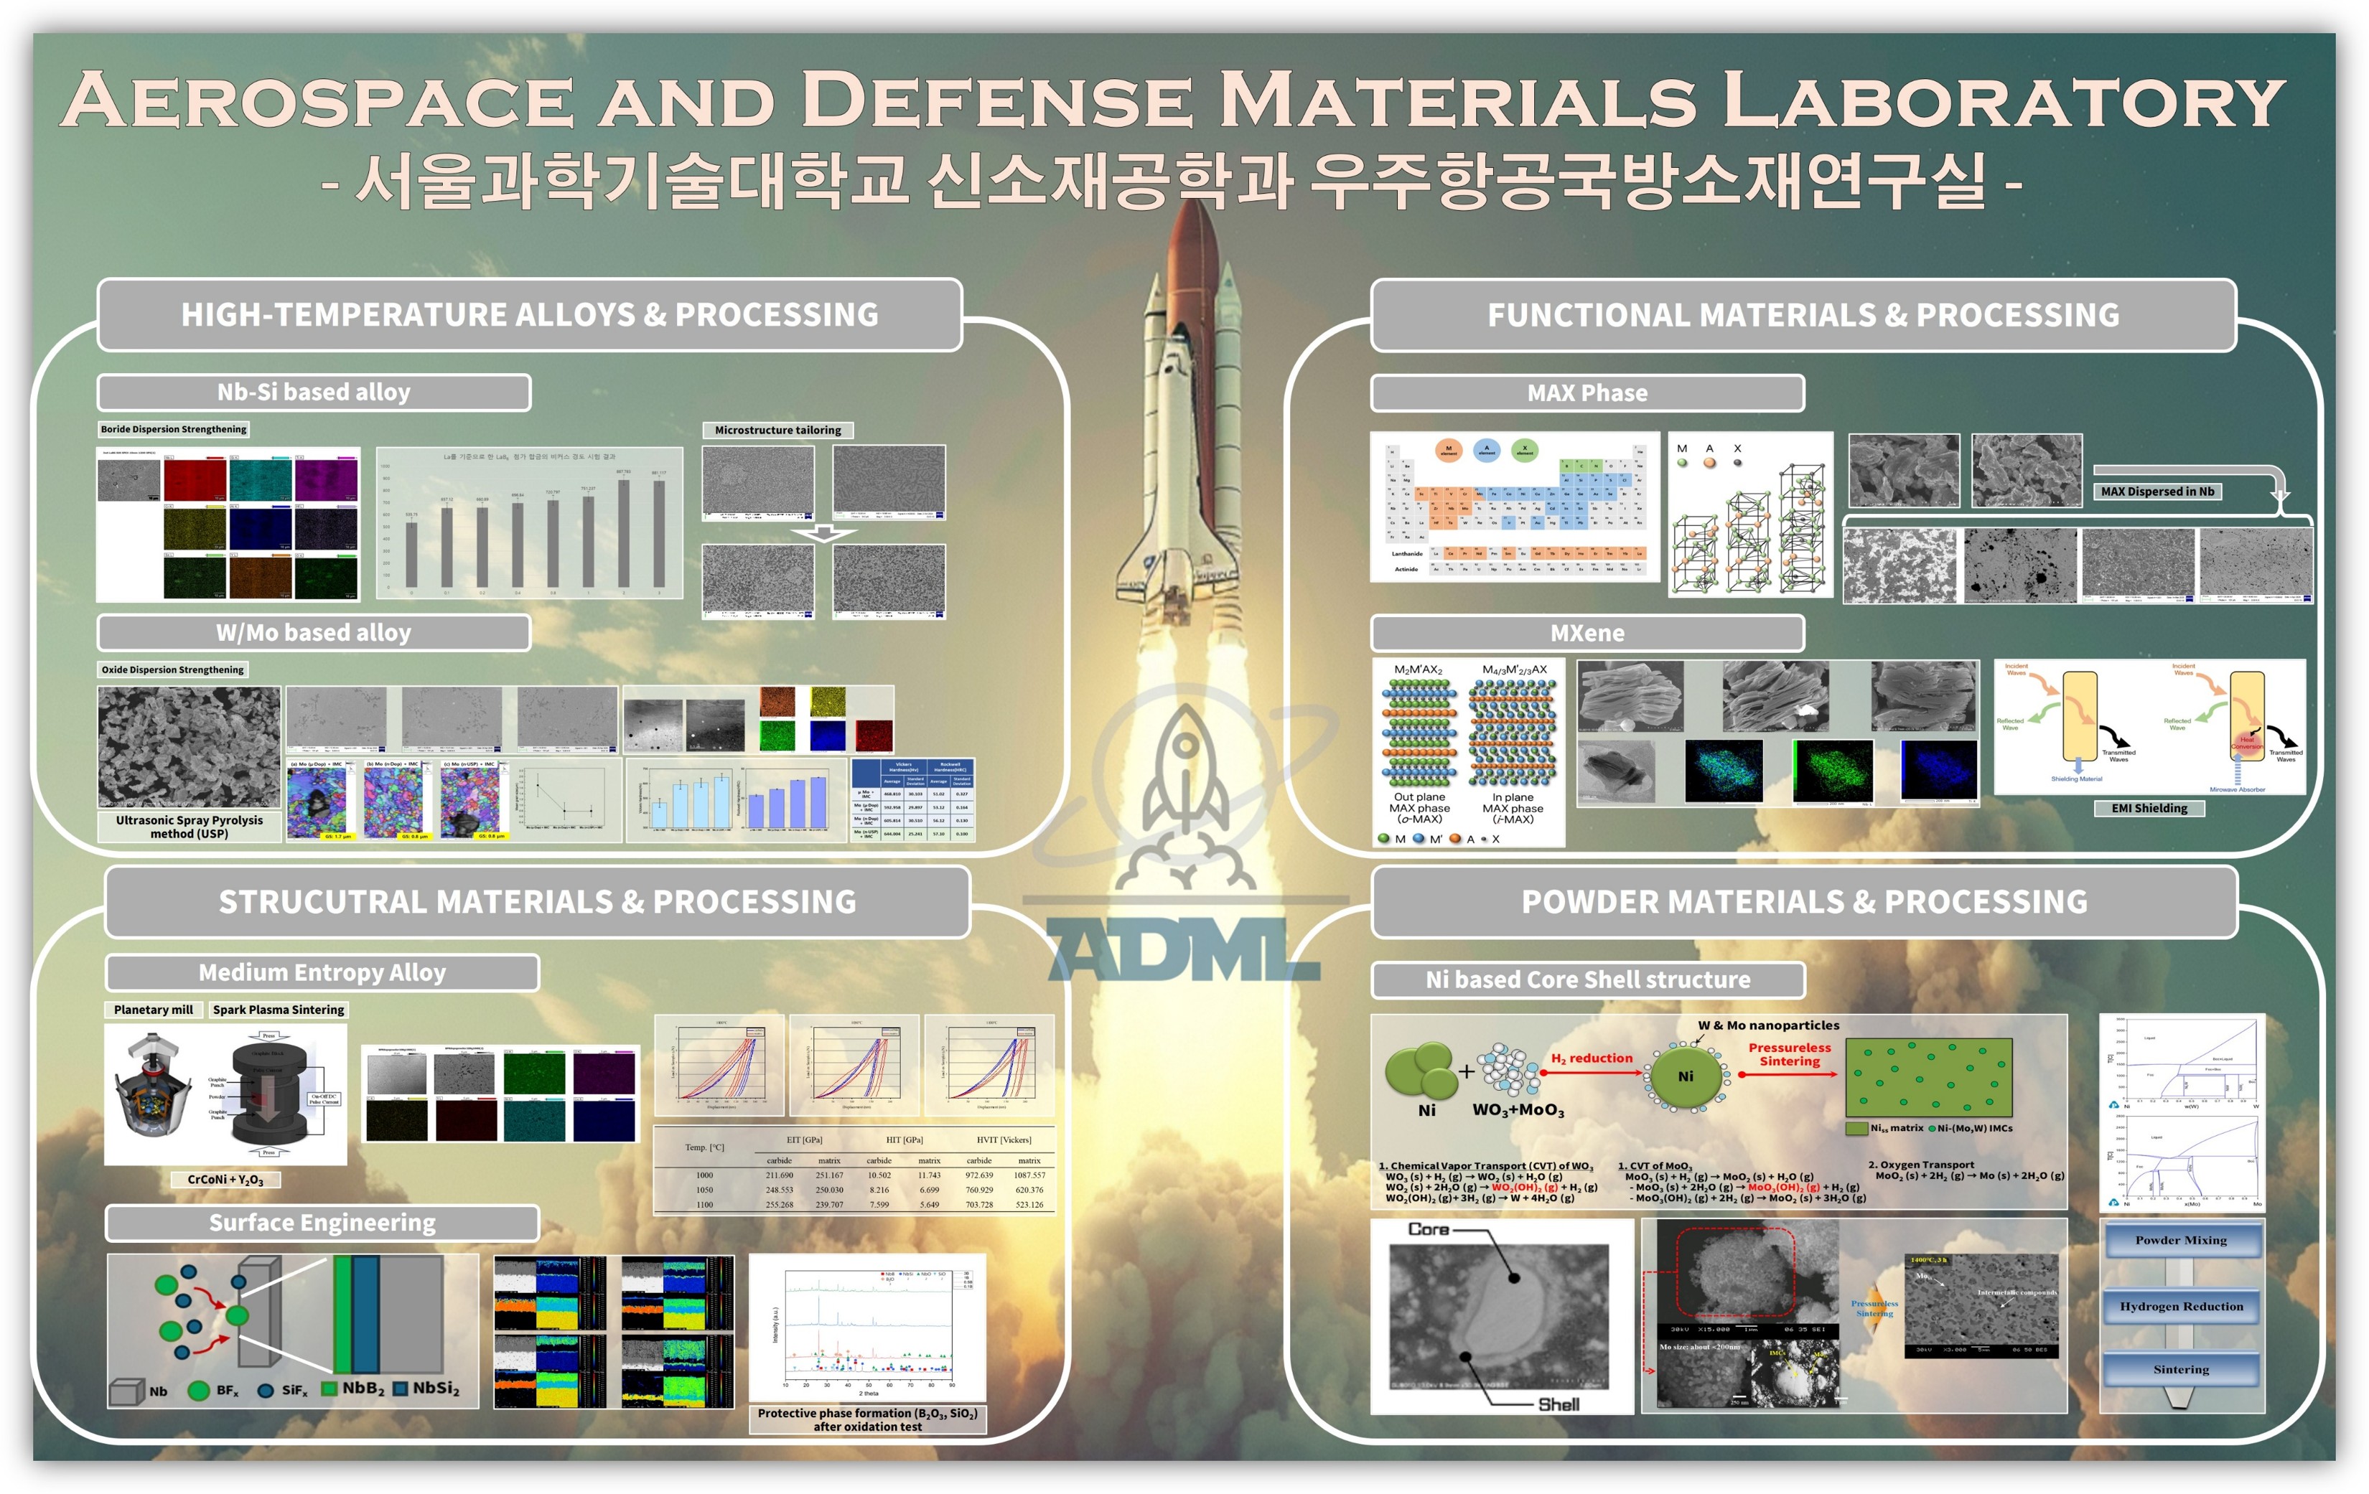Screen dimensions: 2369x1494
Task: Click the 1087.557 value in nanoindentation table
Action: click(x=1029, y=1175)
